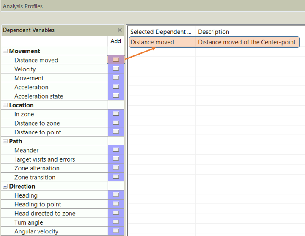Select the Velocity tree item
The width and height of the screenshot is (305, 236).
(x=25, y=69)
